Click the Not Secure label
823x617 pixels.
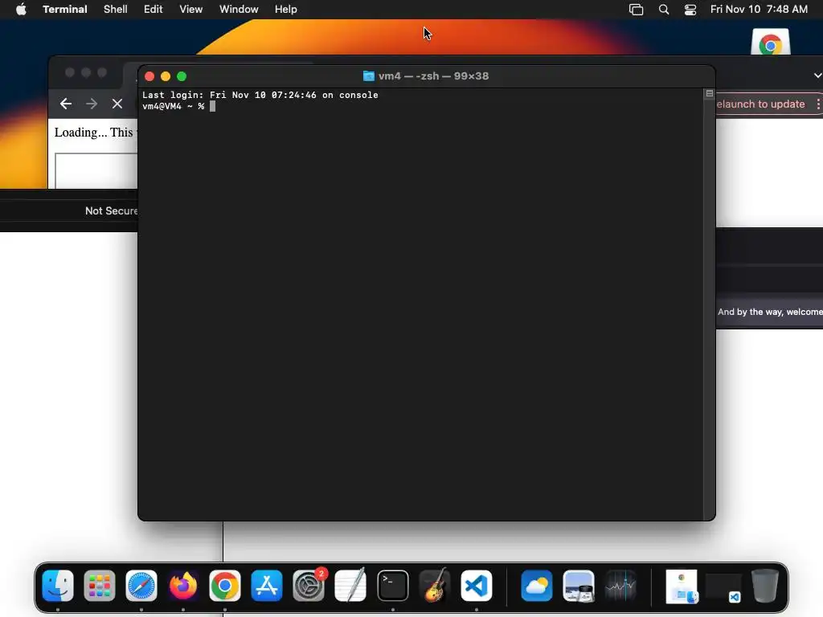point(111,211)
